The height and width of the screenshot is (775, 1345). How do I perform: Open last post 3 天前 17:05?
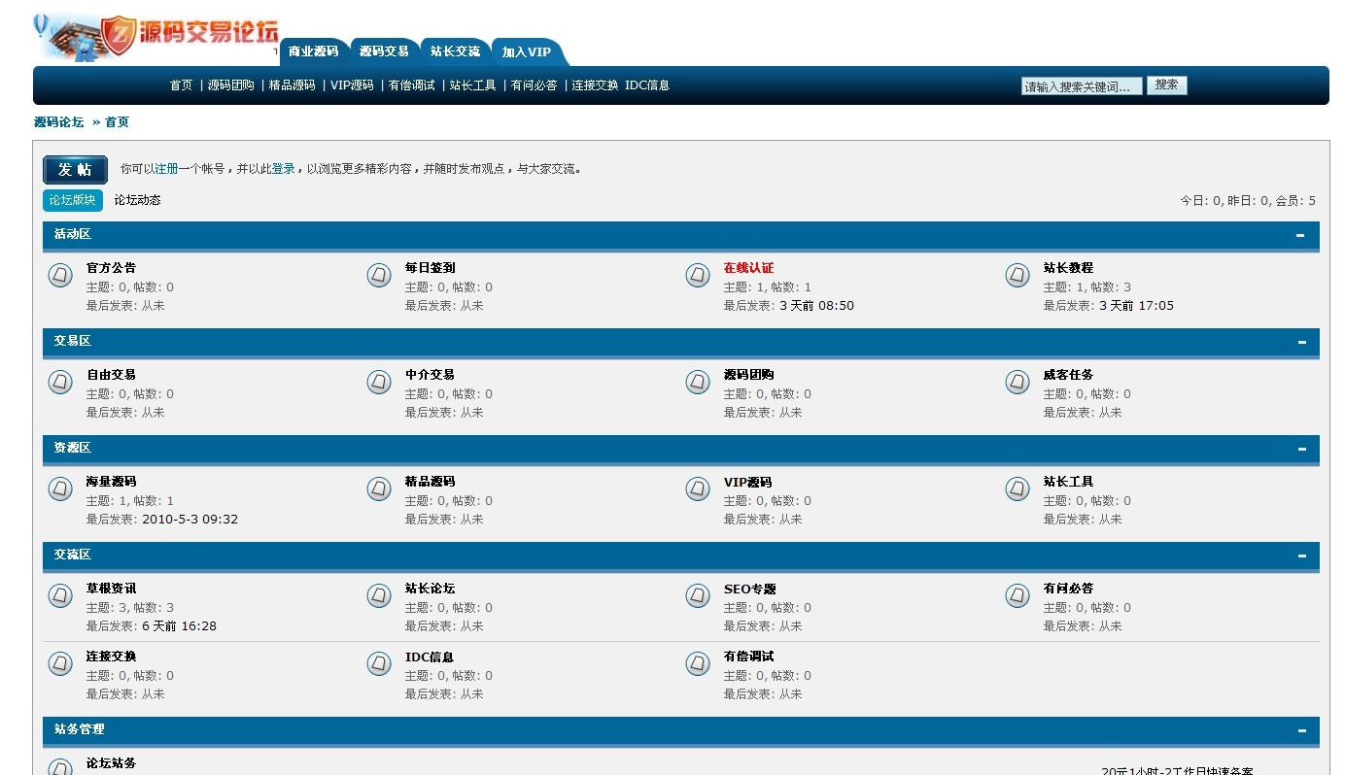1136,306
